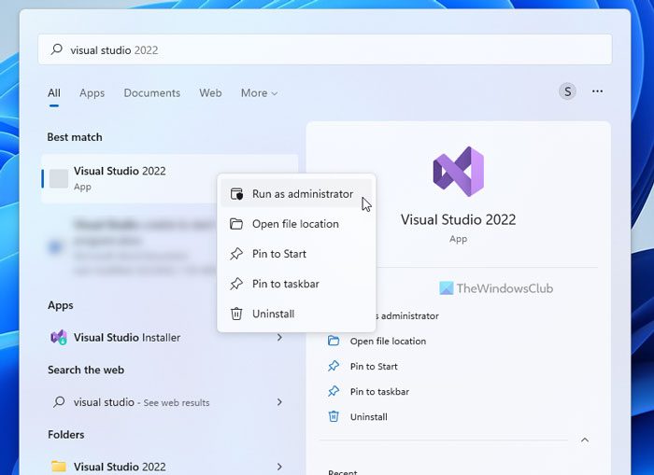Click the Visual Studio 2022 title in preview pane
The height and width of the screenshot is (475, 654).
pos(459,219)
